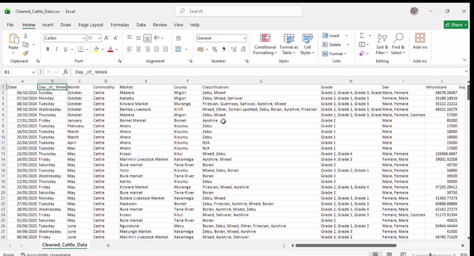
Task: Add a new sheet with plus button
Action: click(108, 245)
